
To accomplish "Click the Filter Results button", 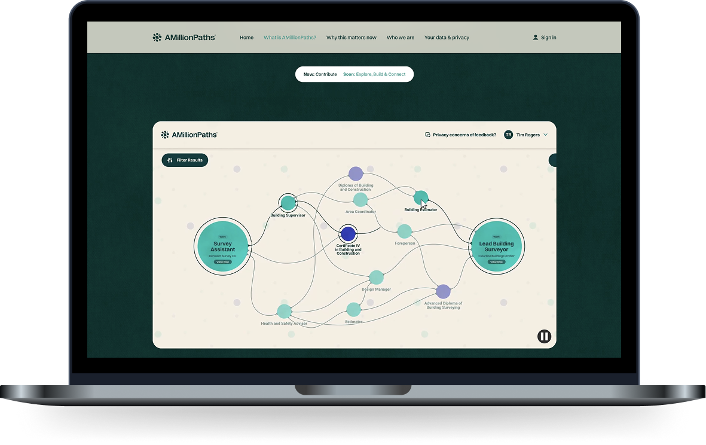I will [185, 160].
